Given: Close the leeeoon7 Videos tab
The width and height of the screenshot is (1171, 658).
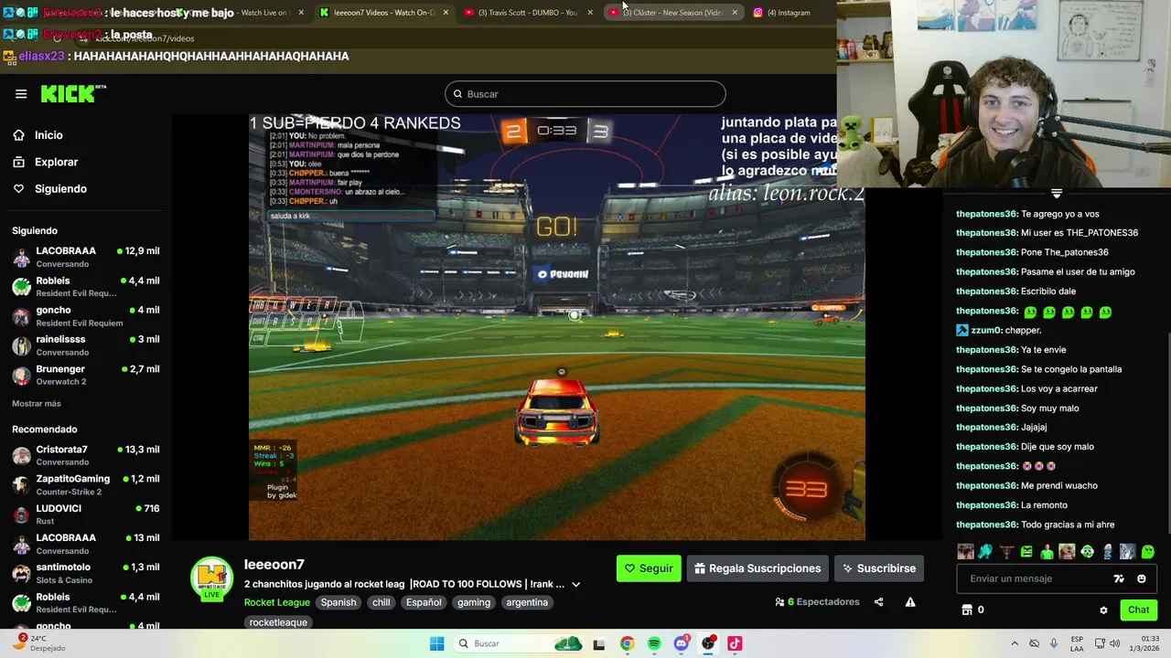Looking at the screenshot, I should click(x=446, y=13).
